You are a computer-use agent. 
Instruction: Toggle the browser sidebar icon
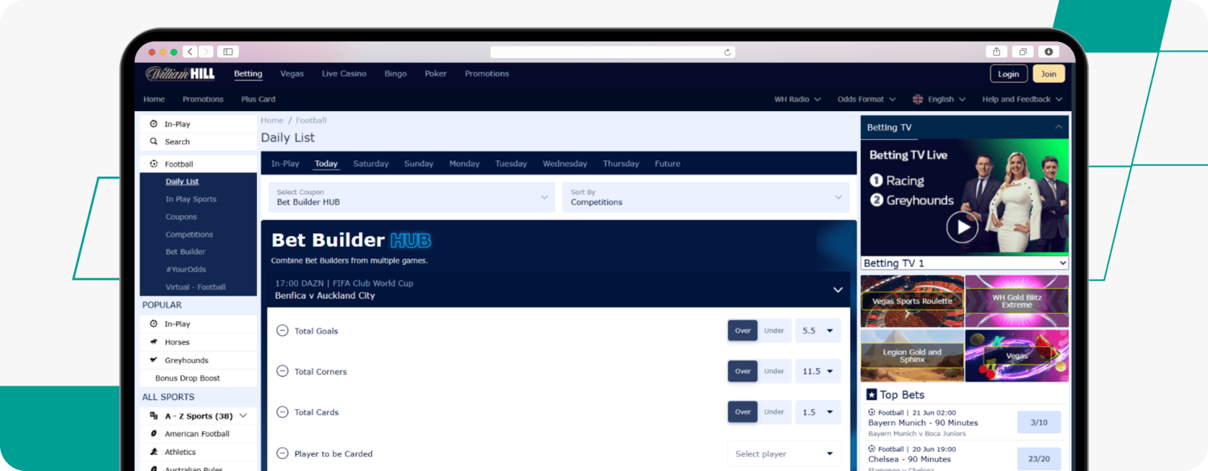tap(228, 52)
